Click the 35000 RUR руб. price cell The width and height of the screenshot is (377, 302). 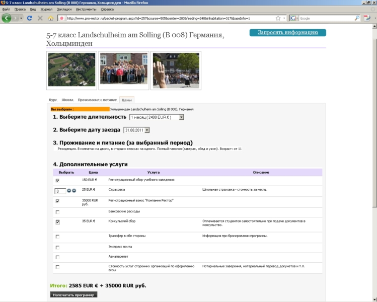tap(90, 202)
